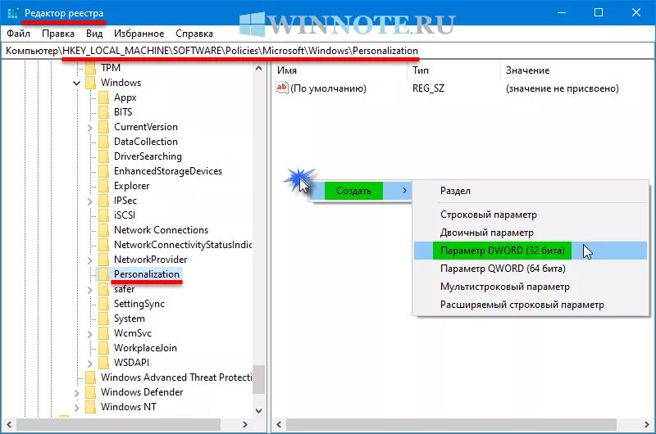Maximize the Registry Editor window
This screenshot has height=434, width=656.
(x=599, y=12)
